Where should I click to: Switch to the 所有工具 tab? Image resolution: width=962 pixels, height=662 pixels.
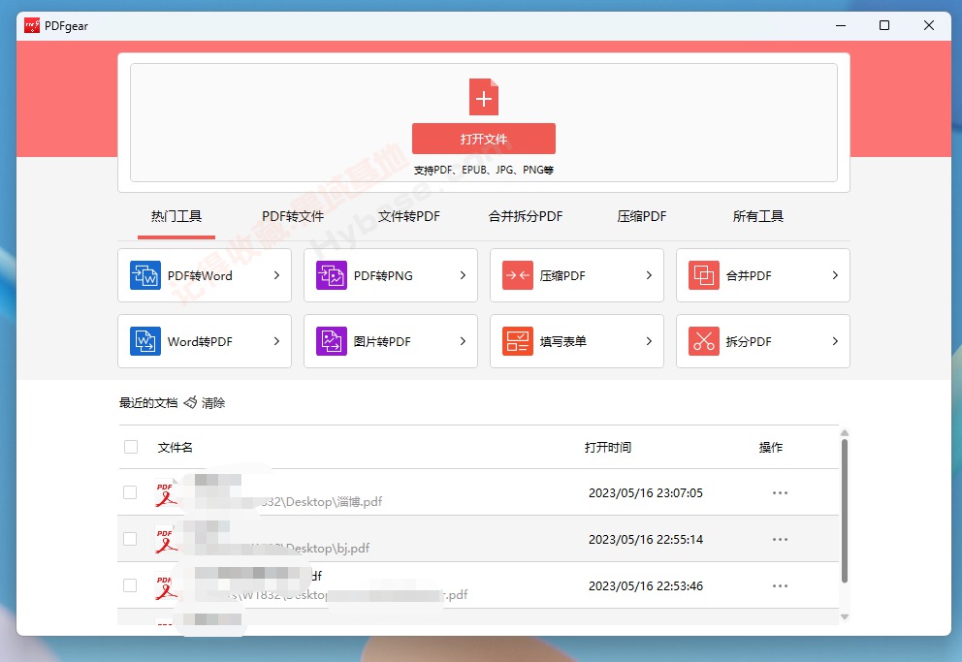(x=757, y=216)
